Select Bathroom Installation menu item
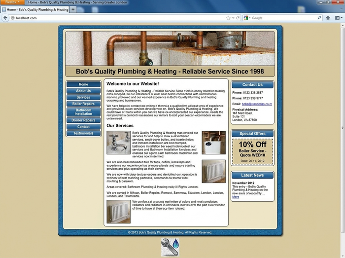This screenshot has height=258, width=345. coord(83,112)
